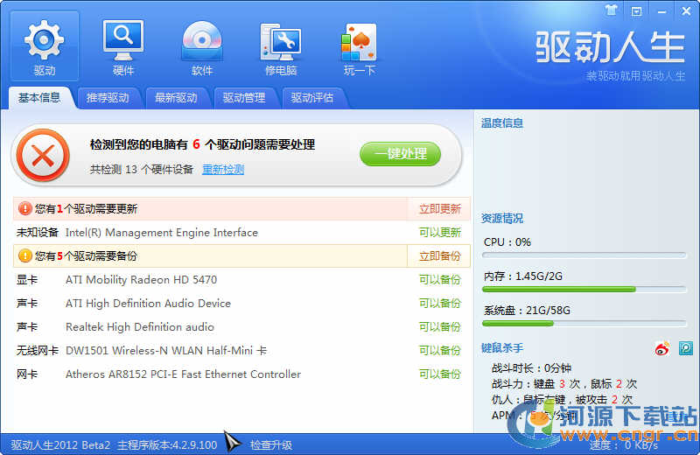Switch to the 推荐驱动 tab
Screen dimensions: 700x455
108,98
